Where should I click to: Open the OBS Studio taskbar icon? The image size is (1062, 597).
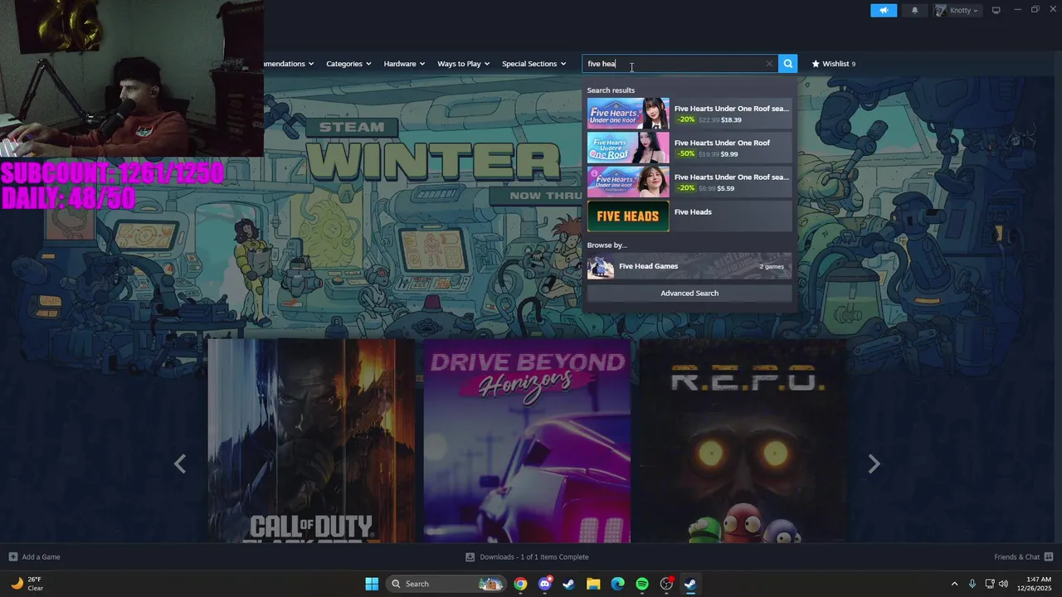[666, 584]
